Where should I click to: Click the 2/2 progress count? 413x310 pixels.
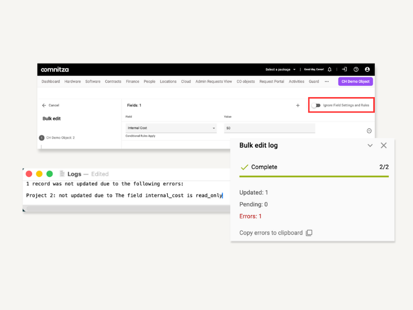[384, 167]
